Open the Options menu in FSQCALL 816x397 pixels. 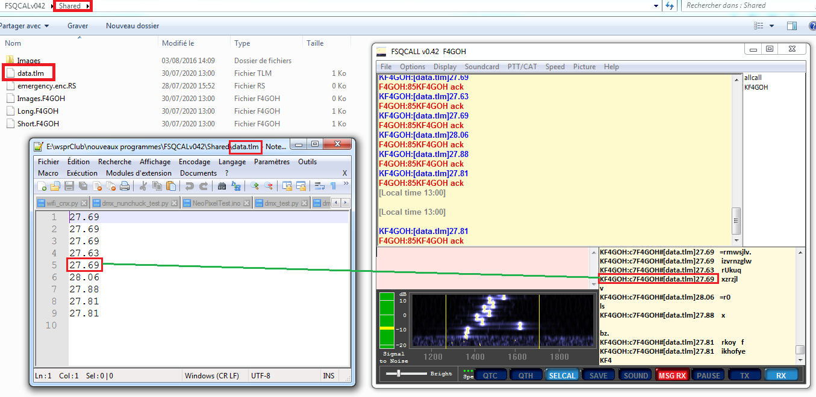click(x=413, y=67)
